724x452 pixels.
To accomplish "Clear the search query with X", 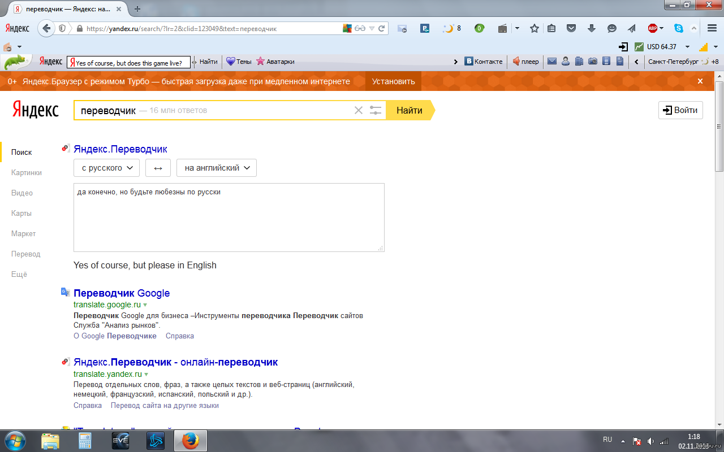I will [x=358, y=110].
